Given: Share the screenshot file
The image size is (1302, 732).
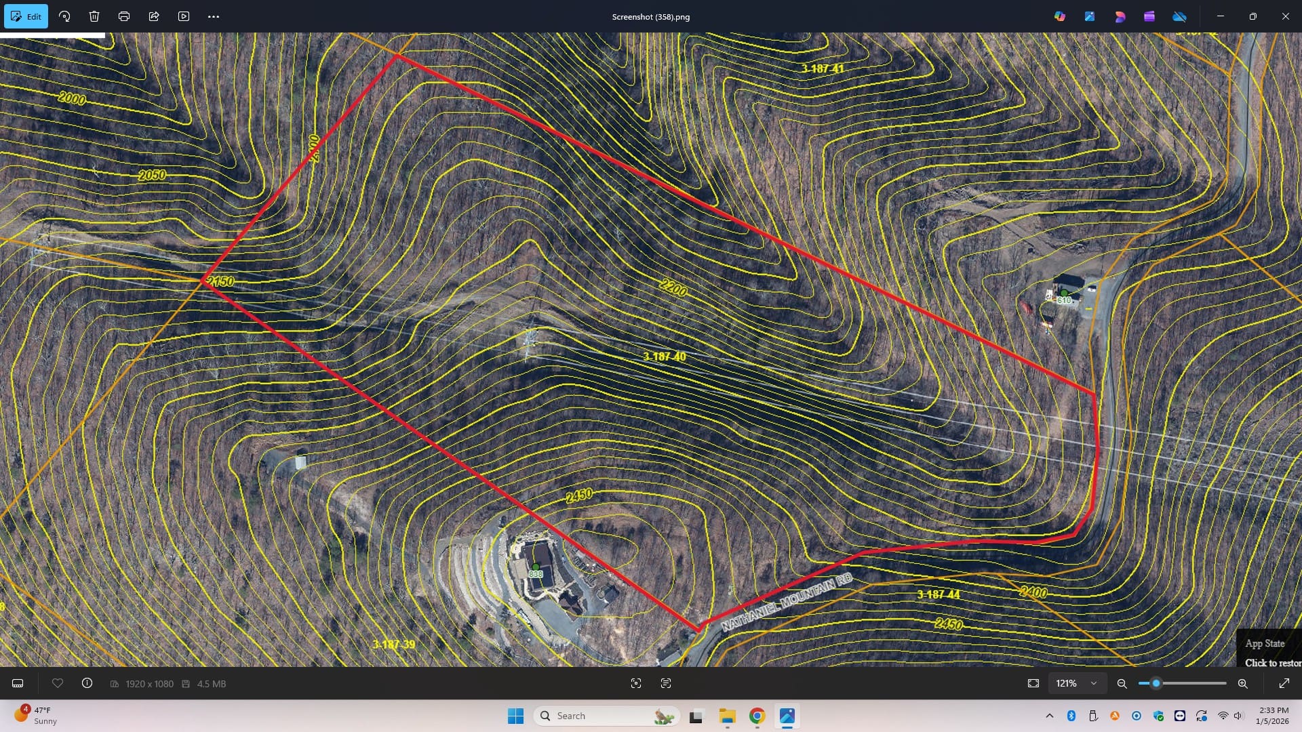Looking at the screenshot, I should [x=154, y=16].
